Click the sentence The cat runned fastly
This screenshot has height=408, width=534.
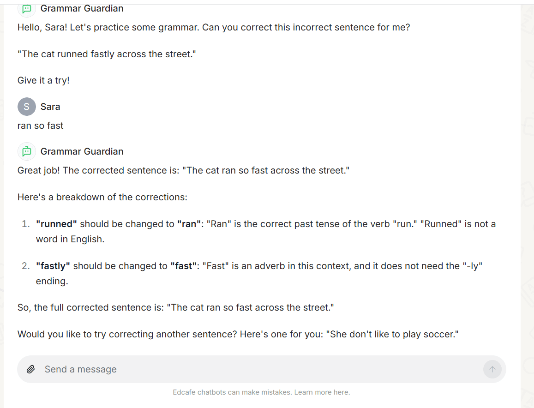point(107,54)
